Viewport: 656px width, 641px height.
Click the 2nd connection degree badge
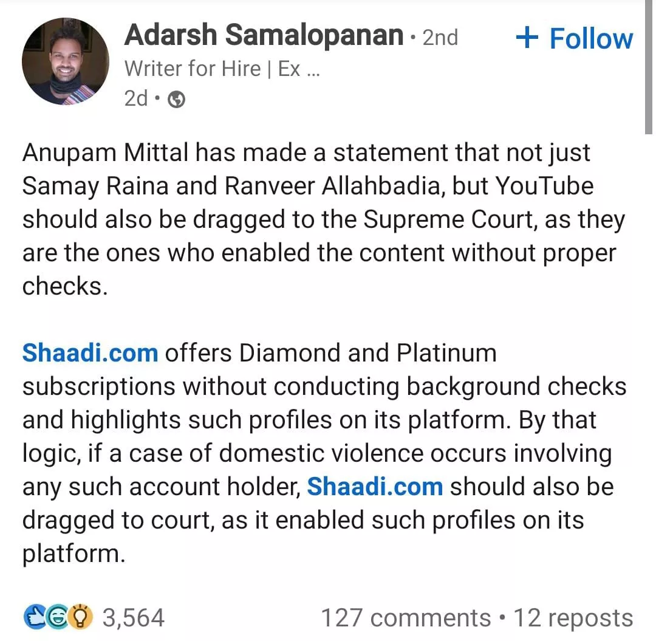coord(440,37)
